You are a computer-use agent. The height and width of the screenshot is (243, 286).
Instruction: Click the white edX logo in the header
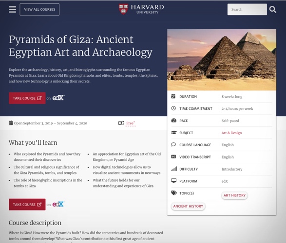click(58, 98)
